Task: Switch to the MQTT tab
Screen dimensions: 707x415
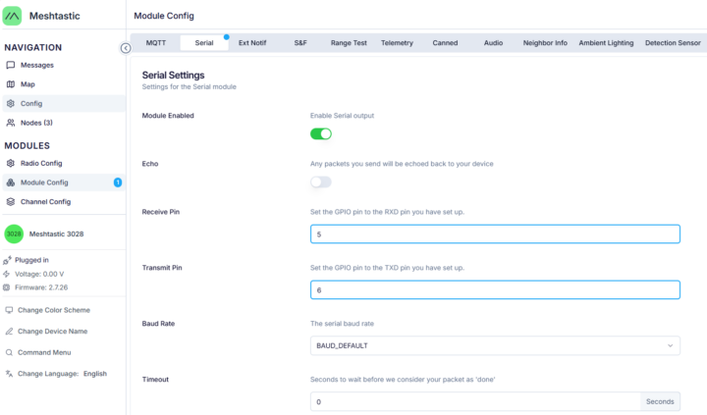Action: [x=156, y=43]
